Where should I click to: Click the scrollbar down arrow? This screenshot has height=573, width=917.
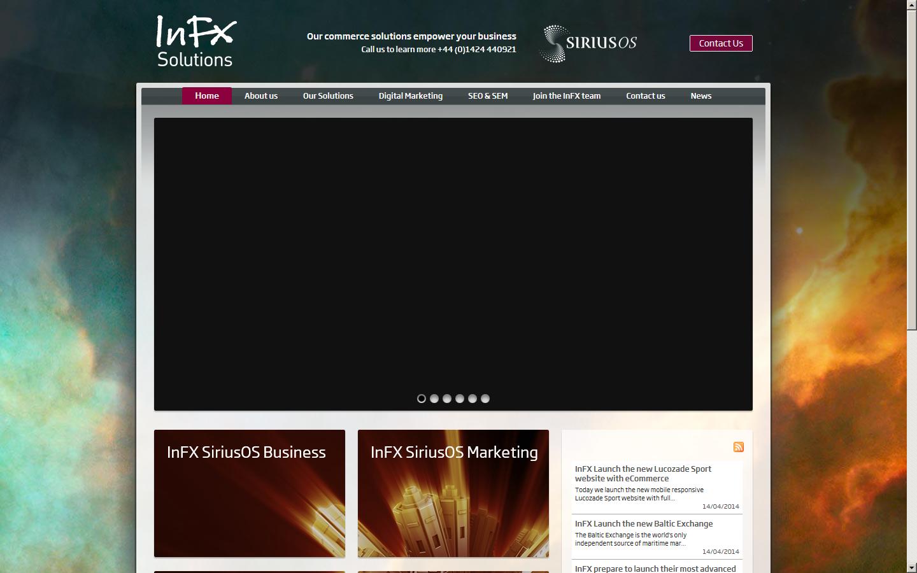[x=911, y=567]
